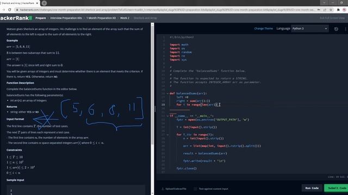
Task: View site lock information icon
Action: (17, 10)
